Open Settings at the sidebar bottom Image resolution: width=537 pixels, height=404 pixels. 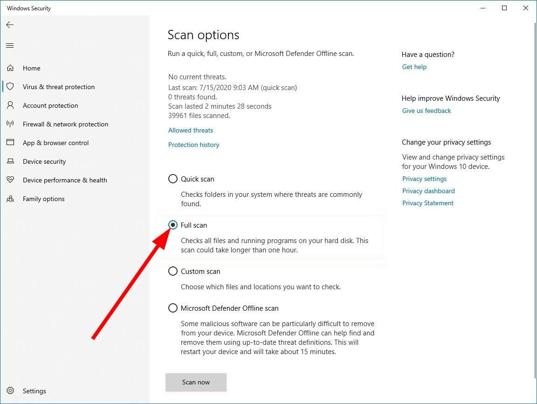tap(34, 391)
